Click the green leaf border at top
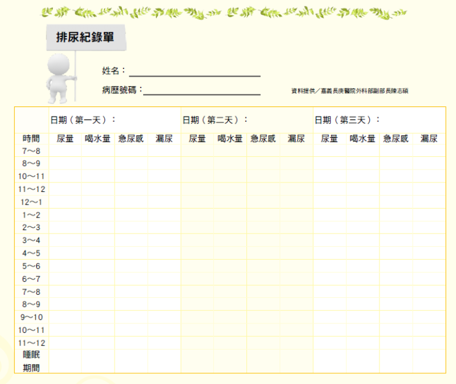456x384 pixels. 224,12
